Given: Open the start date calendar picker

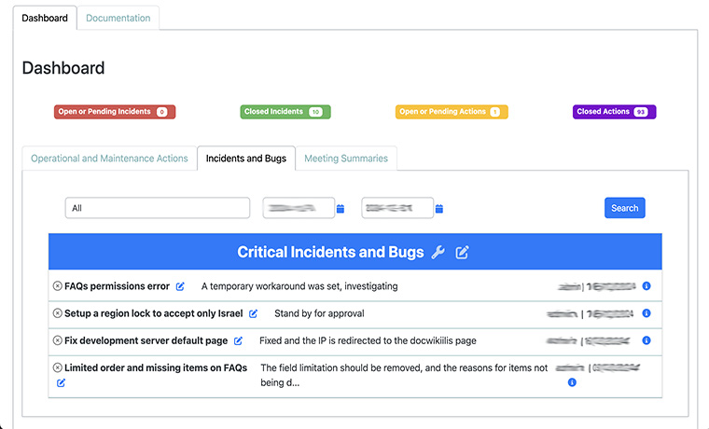Looking at the screenshot, I should (x=341, y=209).
